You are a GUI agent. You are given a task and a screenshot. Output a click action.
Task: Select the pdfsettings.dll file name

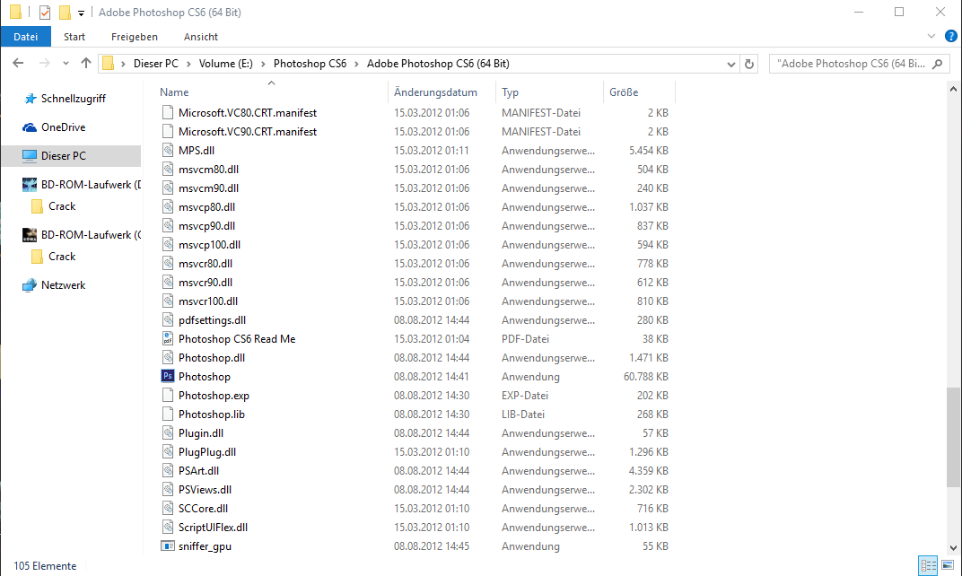pyautogui.click(x=213, y=320)
